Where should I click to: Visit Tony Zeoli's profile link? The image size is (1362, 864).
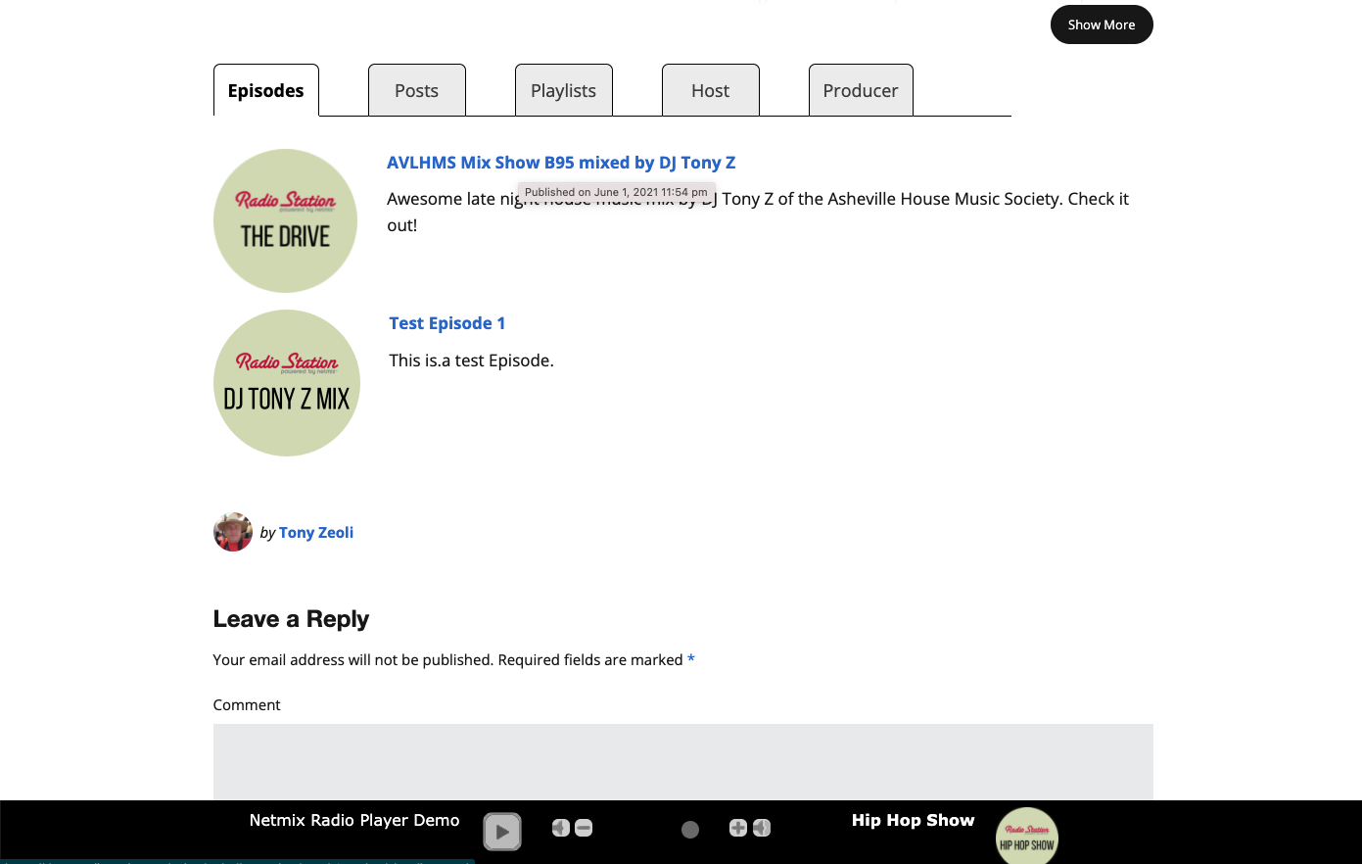[315, 532]
